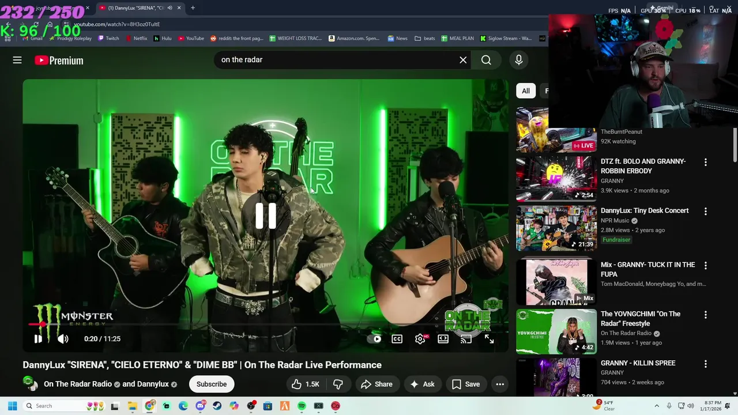
Task: Pause the video from control bar
Action: (x=38, y=339)
